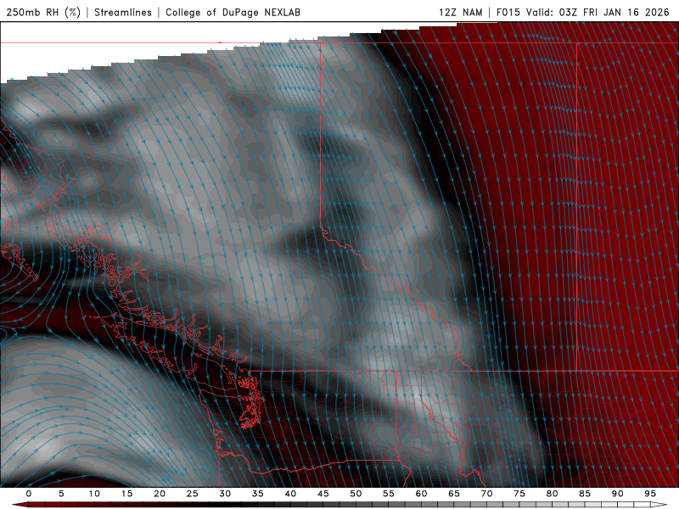
Task: Select the legend value "30"
Action: (x=225, y=494)
